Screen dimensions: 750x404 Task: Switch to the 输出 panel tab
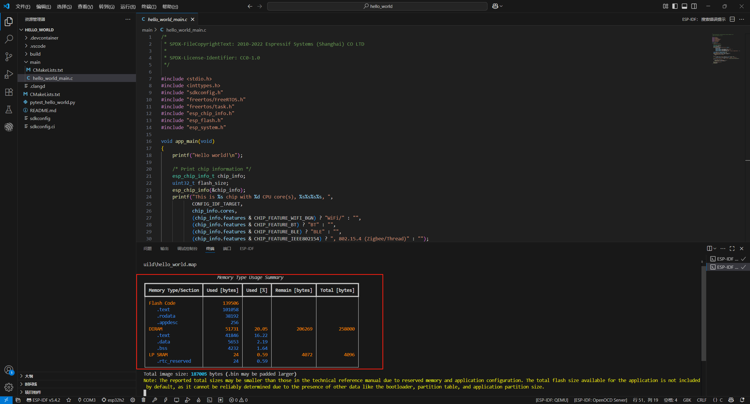click(x=164, y=249)
